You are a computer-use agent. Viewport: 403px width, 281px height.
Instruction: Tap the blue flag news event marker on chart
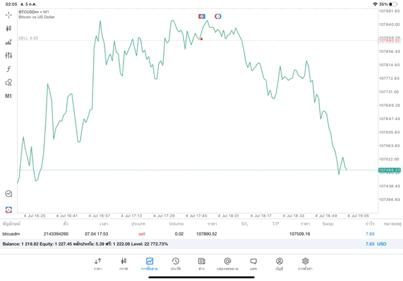201,16
